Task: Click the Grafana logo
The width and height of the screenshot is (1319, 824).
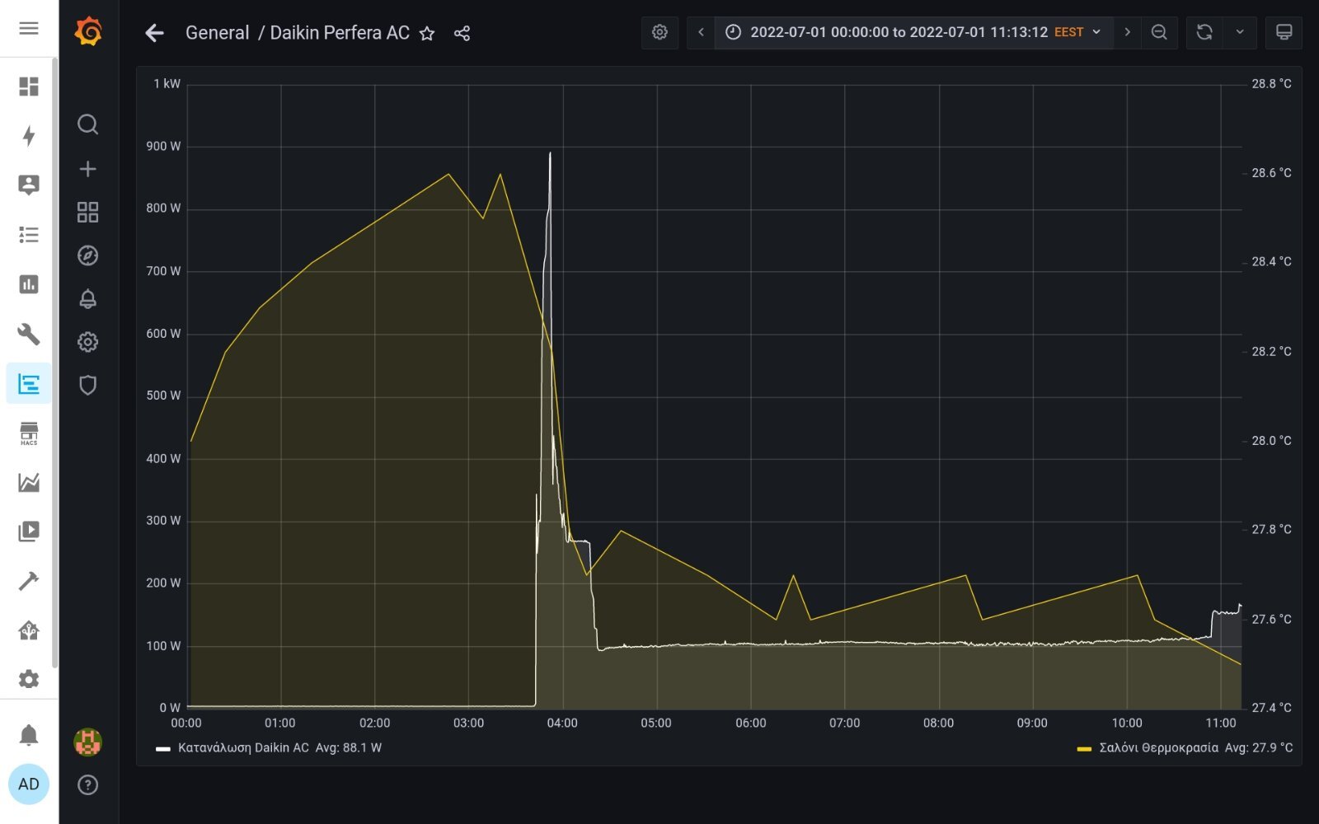Action: click(88, 32)
